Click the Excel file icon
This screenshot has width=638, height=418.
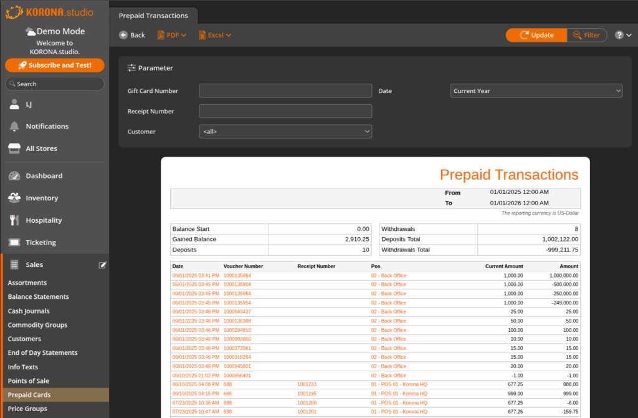(x=202, y=35)
